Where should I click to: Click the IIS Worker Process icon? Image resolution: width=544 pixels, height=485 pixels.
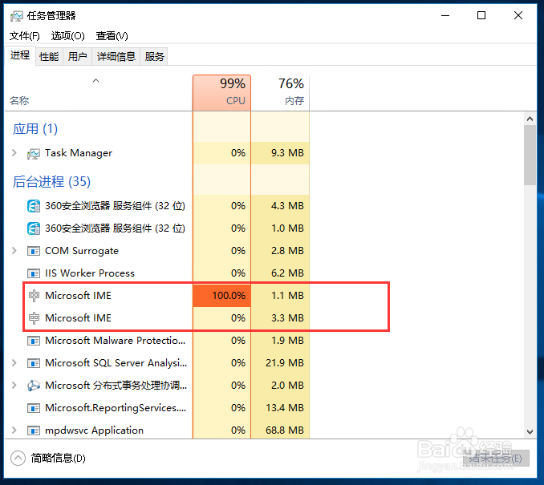pos(34,273)
